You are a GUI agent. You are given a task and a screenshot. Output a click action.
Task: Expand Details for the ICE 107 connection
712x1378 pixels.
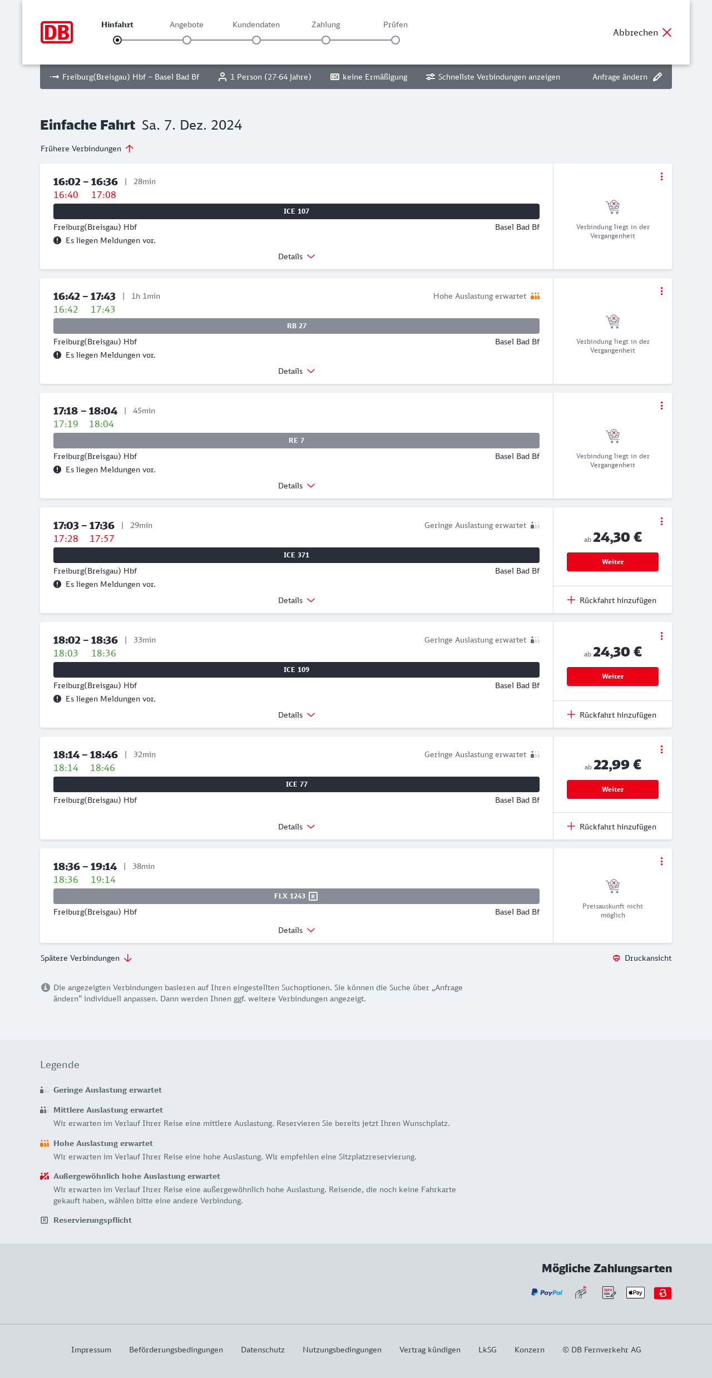pos(296,256)
